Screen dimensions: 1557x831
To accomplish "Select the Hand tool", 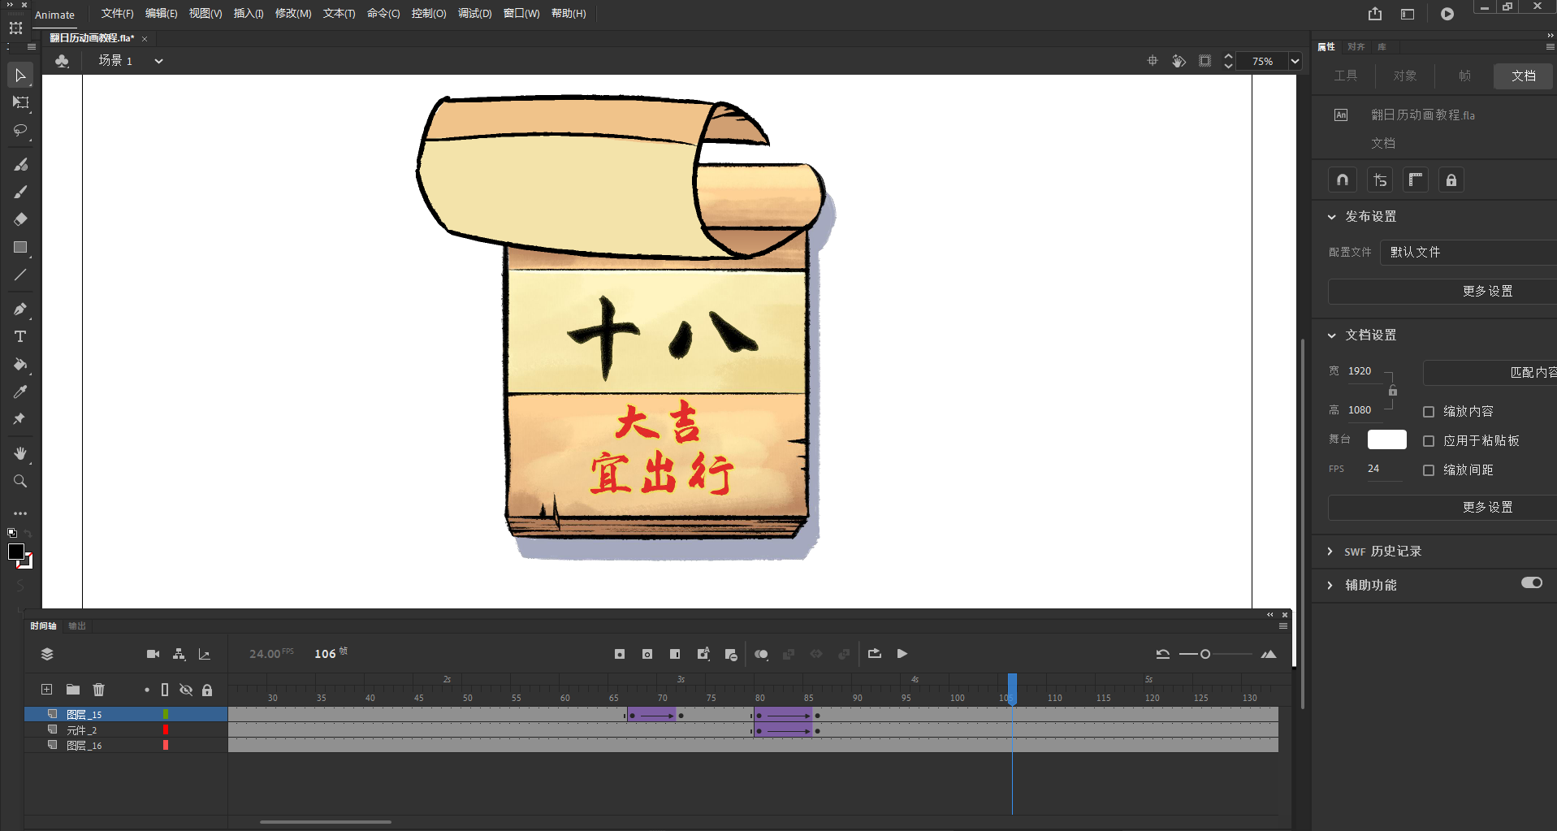I will (20, 453).
